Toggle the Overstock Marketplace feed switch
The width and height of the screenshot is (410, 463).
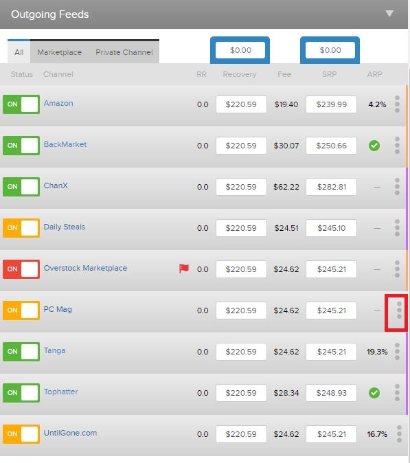(21, 269)
